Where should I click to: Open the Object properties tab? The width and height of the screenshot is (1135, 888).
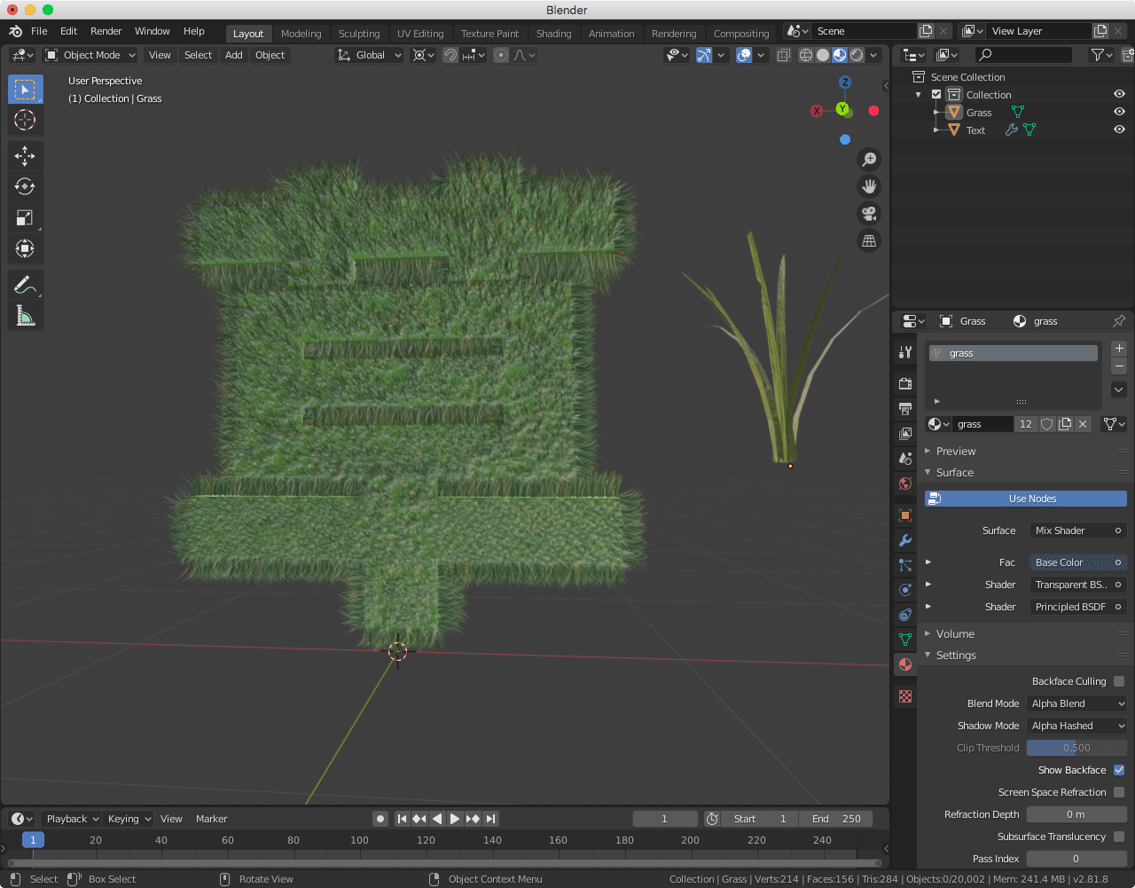[x=905, y=515]
